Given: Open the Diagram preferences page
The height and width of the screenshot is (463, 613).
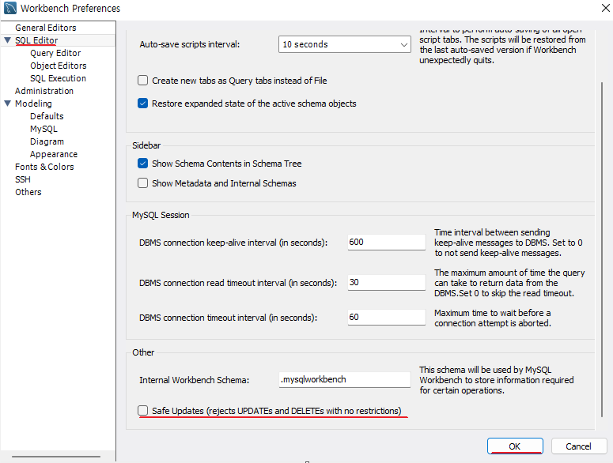Looking at the screenshot, I should 47,141.
